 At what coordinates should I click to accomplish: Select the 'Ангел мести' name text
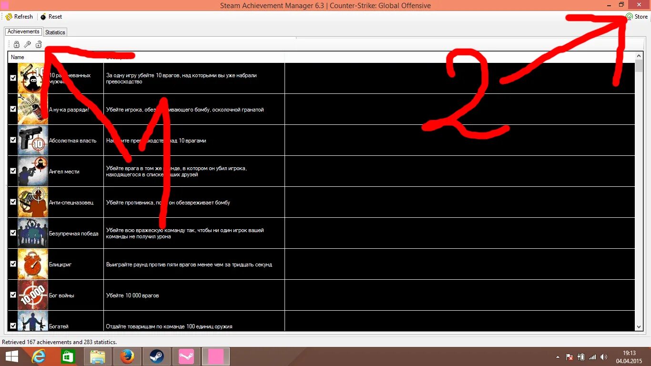pos(64,172)
